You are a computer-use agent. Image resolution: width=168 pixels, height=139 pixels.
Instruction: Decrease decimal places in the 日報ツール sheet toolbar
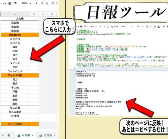point(108,26)
